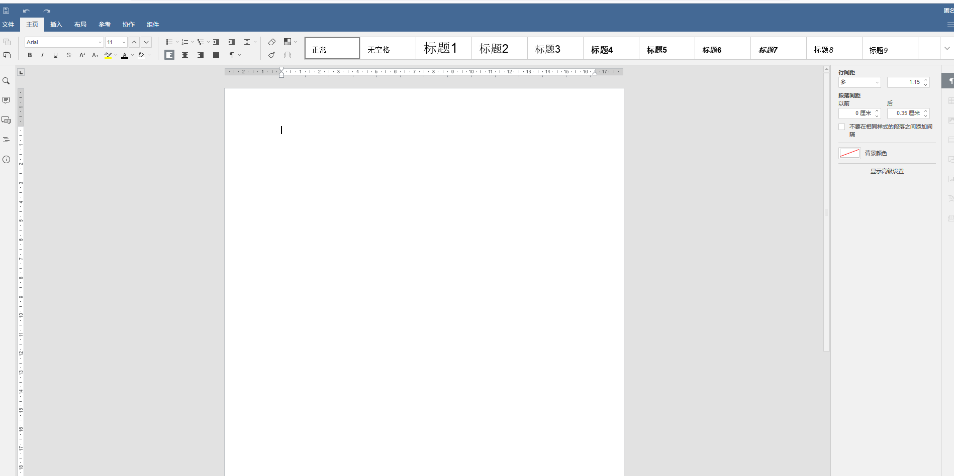
Task: Apply the 标题2 heading style
Action: point(500,49)
